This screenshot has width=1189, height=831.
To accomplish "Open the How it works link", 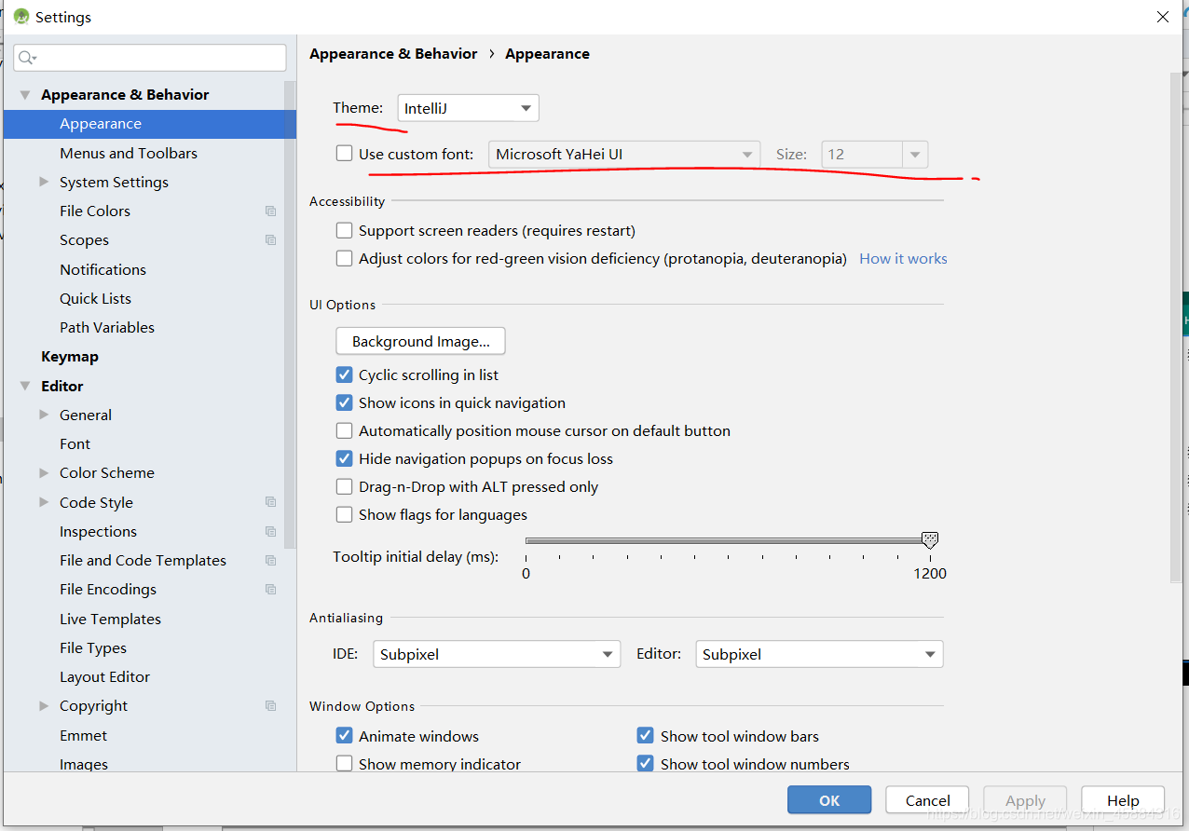I will tap(903, 259).
